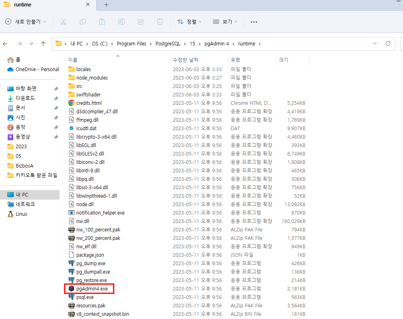This screenshot has width=403, height=319.
Task: Expand address bar history dropdown
Action: pyautogui.click(x=375, y=43)
